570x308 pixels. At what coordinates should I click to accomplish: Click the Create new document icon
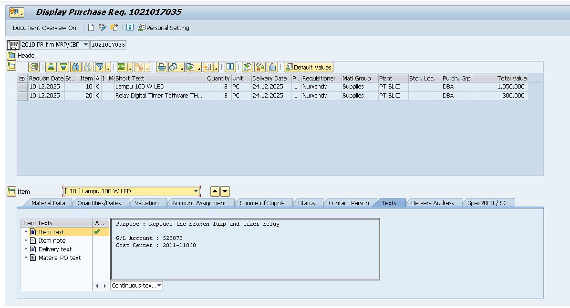click(91, 28)
